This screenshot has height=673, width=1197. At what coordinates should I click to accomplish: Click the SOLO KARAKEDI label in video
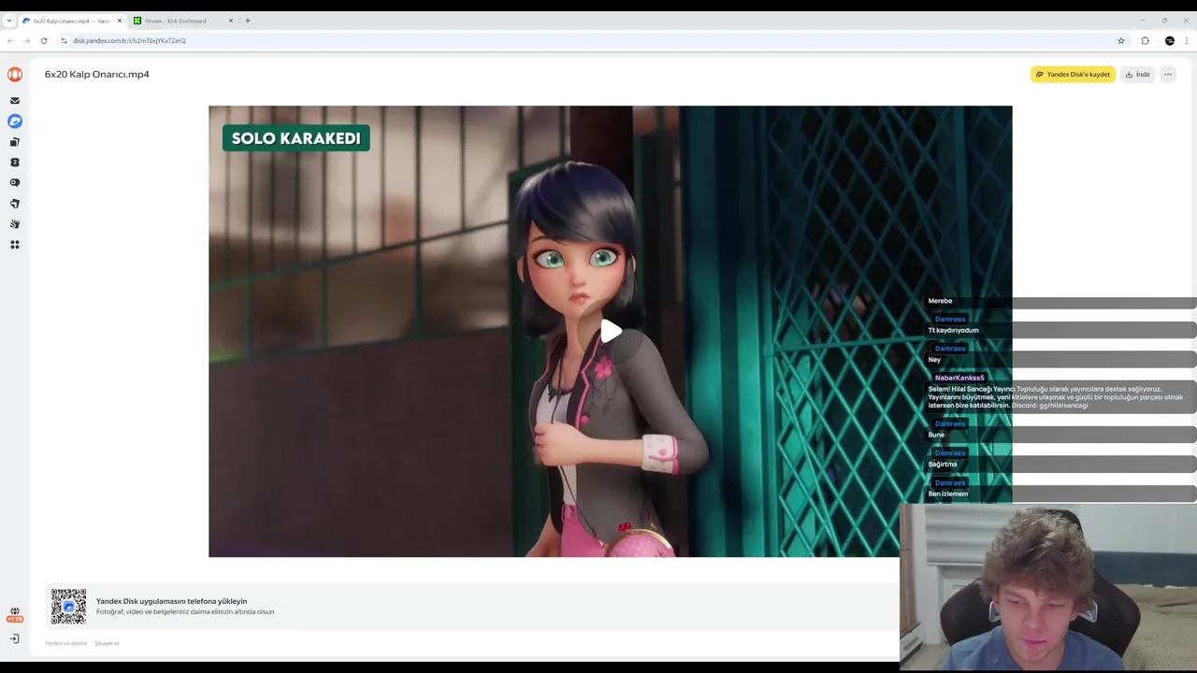pos(296,138)
